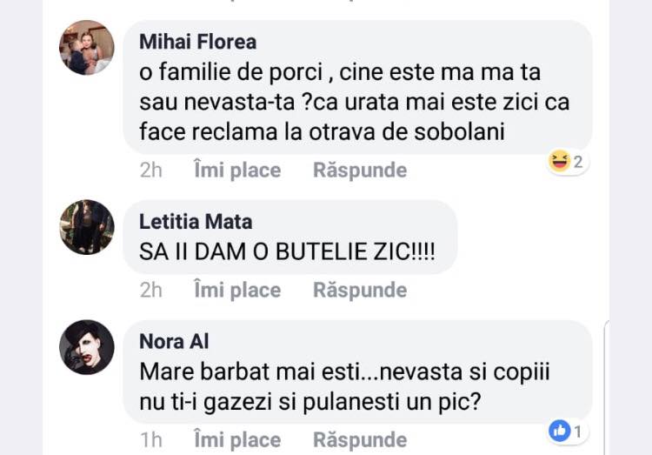This screenshot has width=652, height=455.
Task: Open Mihai Florea's profile name link
Action: tap(197, 42)
